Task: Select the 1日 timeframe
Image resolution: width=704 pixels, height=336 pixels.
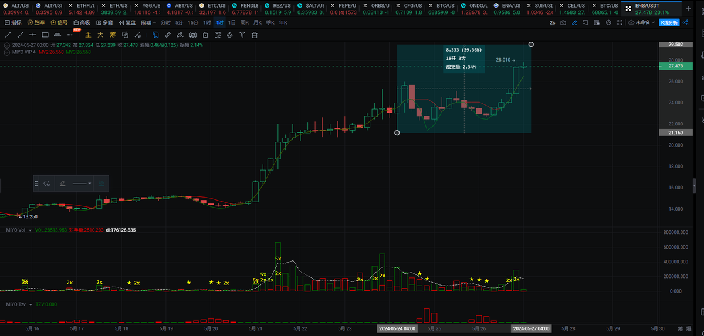Action: tap(232, 22)
